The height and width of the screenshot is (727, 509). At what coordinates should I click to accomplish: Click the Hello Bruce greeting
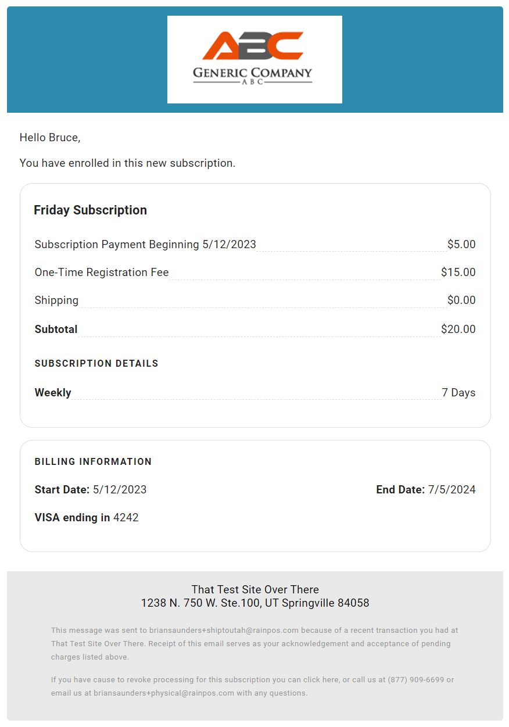click(x=50, y=138)
